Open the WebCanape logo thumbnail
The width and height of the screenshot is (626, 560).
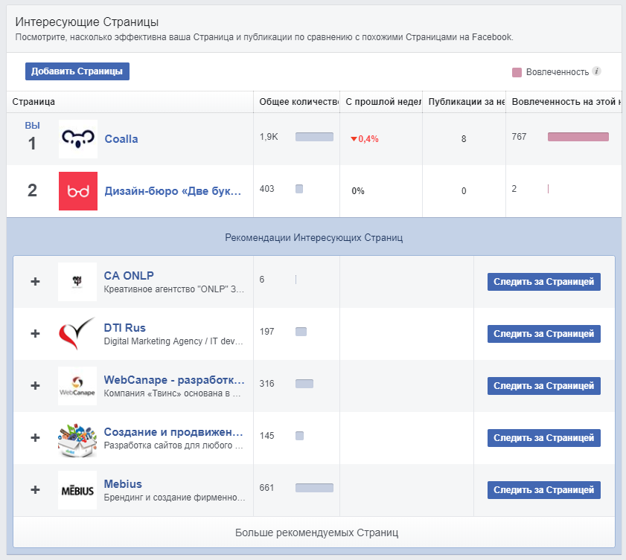(x=77, y=386)
